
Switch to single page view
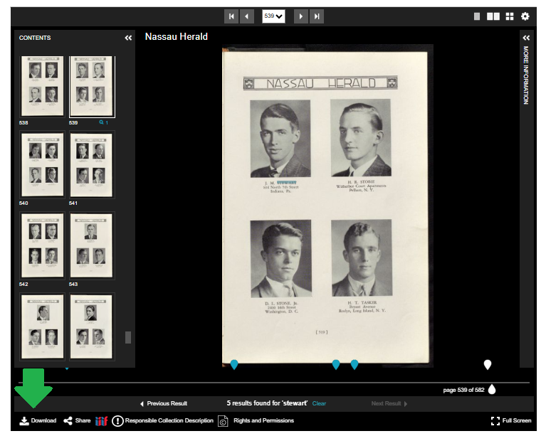tap(477, 16)
